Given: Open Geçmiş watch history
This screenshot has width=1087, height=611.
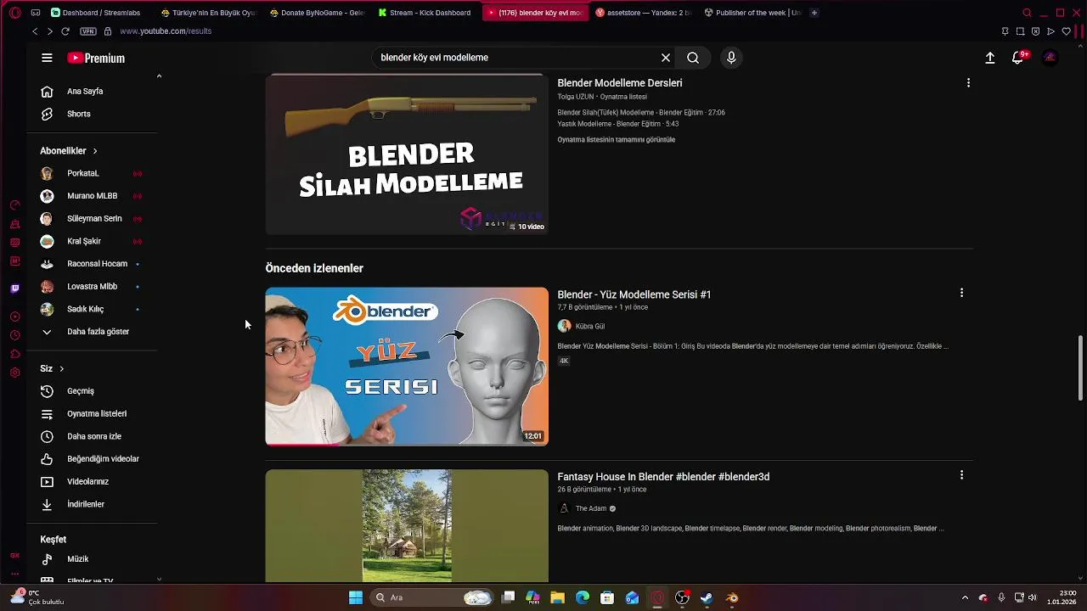Looking at the screenshot, I should pyautogui.click(x=92, y=391).
